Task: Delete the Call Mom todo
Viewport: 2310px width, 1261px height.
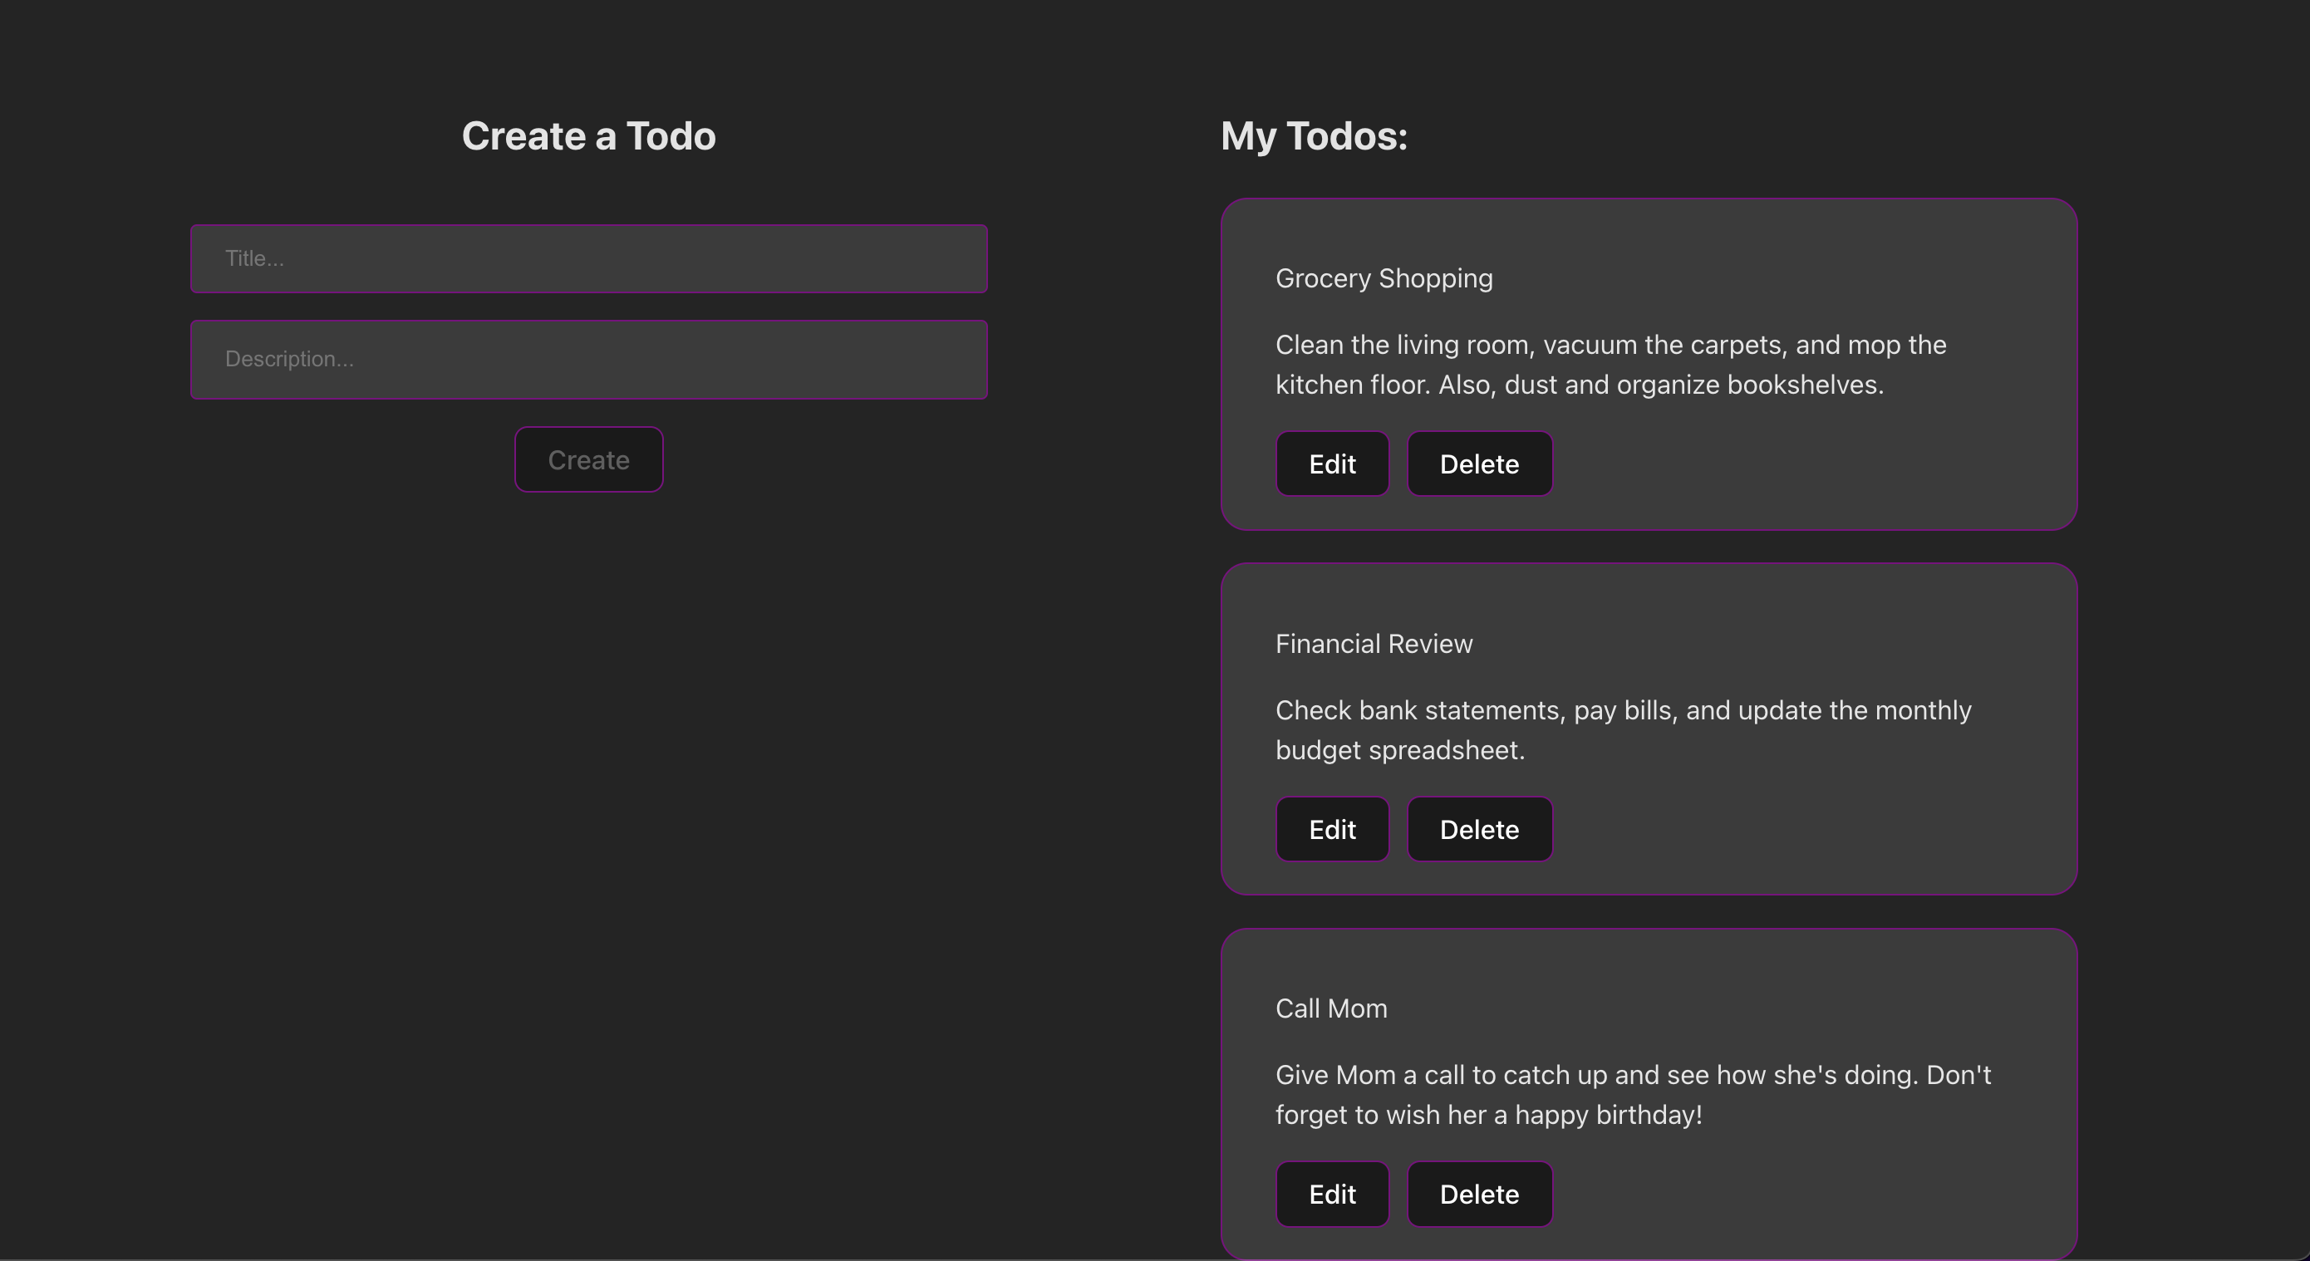Action: pyautogui.click(x=1479, y=1194)
